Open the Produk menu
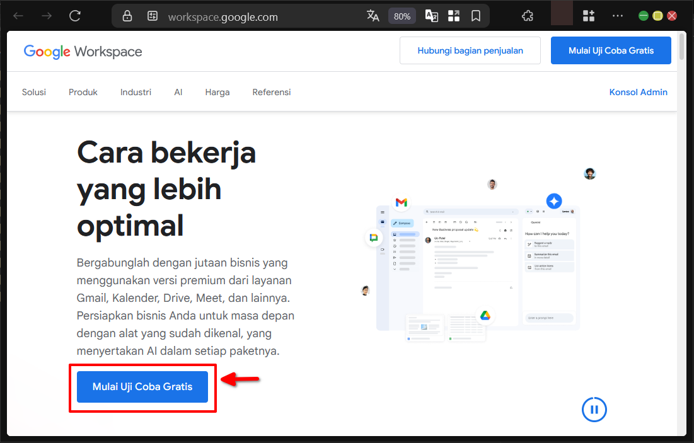 (83, 92)
